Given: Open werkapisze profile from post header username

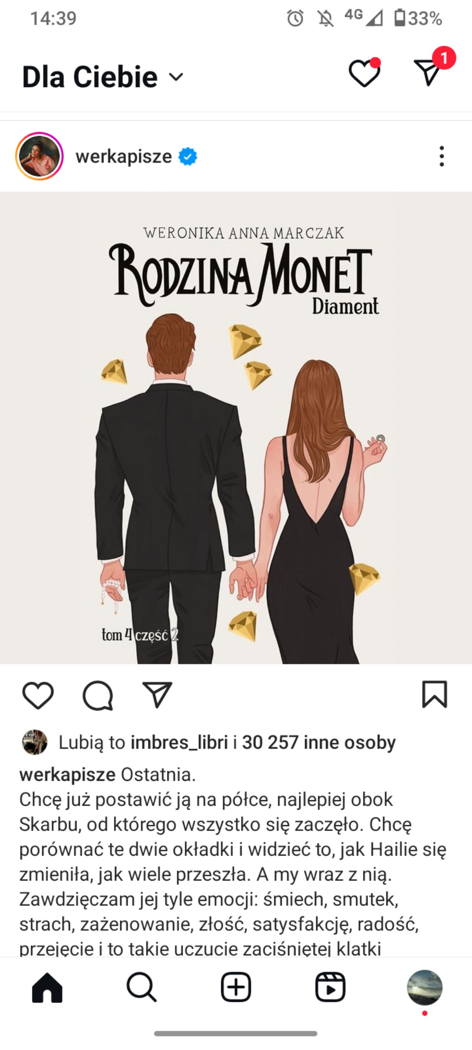Looking at the screenshot, I should point(124,156).
